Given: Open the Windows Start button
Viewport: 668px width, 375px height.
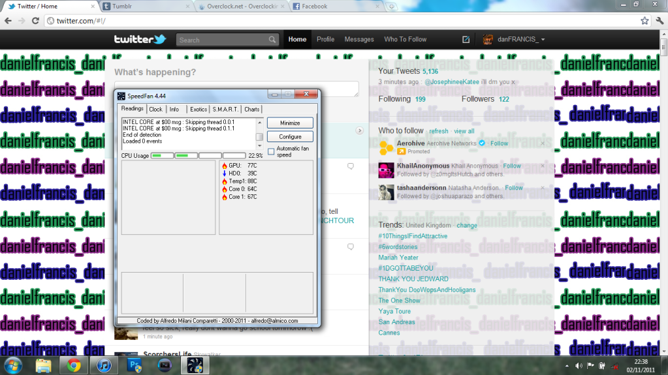Looking at the screenshot, I should tap(13, 365).
